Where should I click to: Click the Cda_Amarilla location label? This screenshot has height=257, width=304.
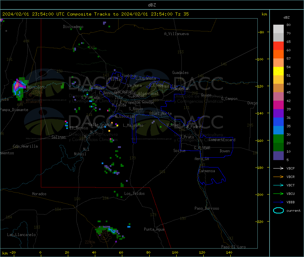tap(25, 146)
